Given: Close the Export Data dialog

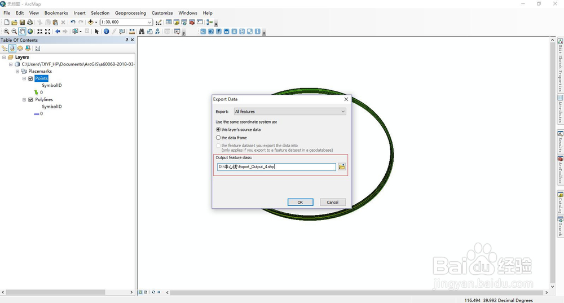Looking at the screenshot, I should point(346,99).
